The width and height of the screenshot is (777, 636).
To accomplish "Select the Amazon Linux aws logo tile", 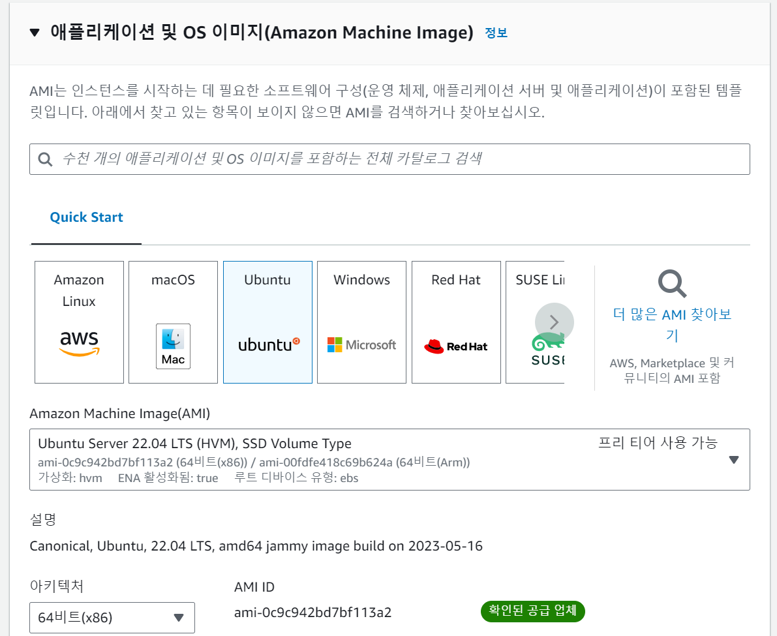I will point(80,322).
